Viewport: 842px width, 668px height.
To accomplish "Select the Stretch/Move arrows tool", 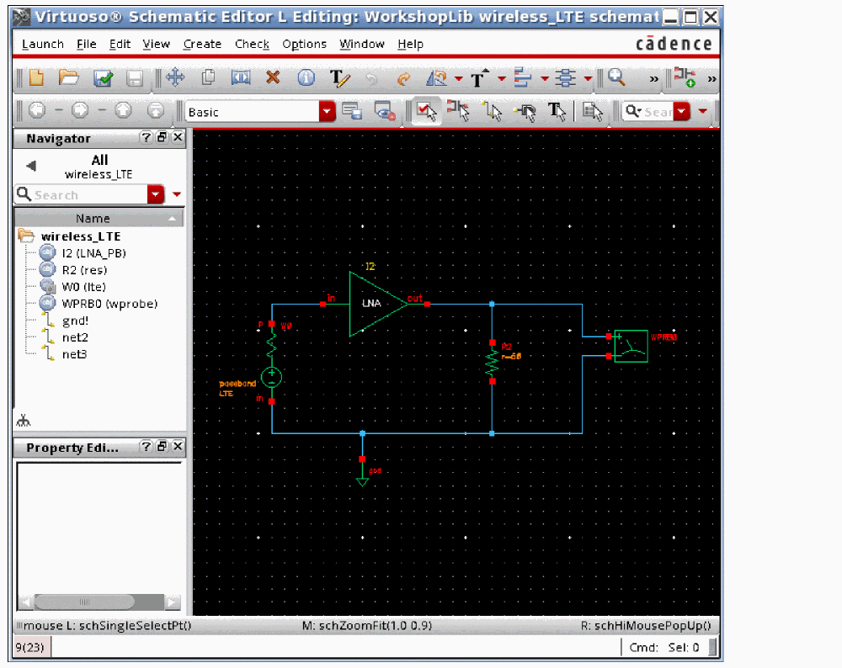I will 175,78.
